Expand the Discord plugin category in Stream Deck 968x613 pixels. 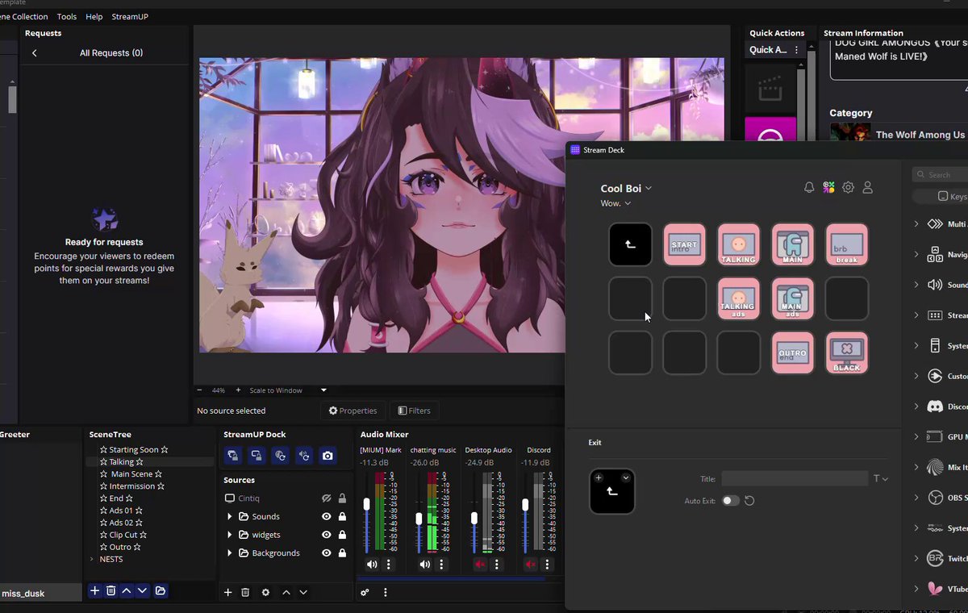[916, 407]
